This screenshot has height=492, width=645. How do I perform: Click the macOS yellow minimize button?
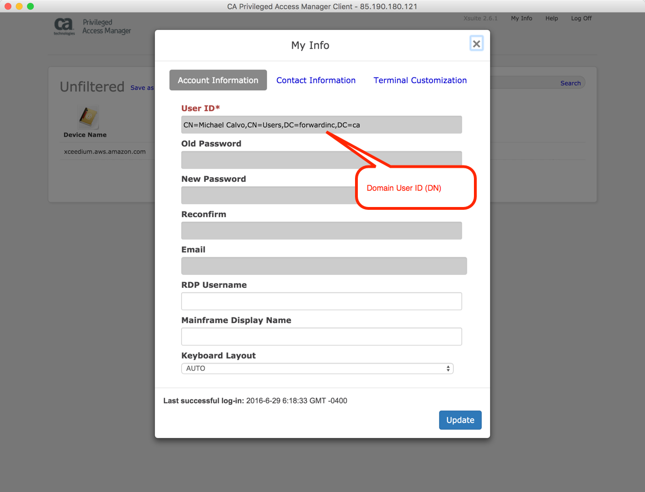pos(19,6)
